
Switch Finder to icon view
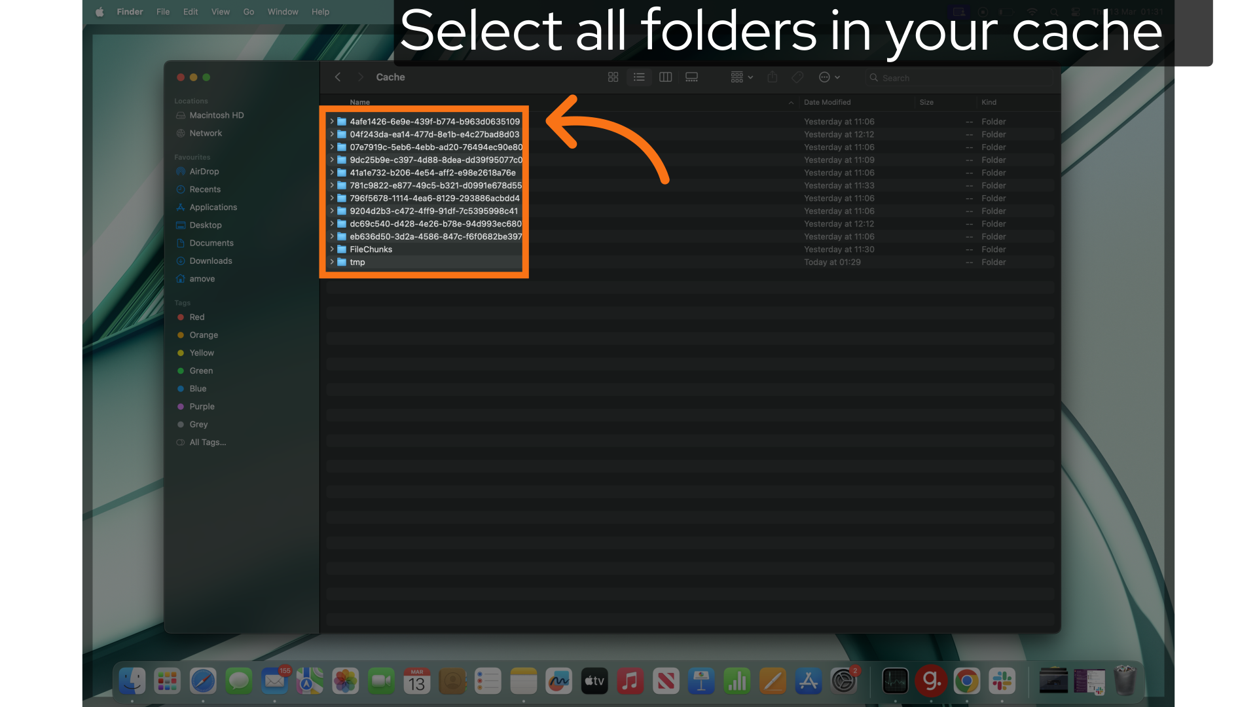click(x=613, y=77)
